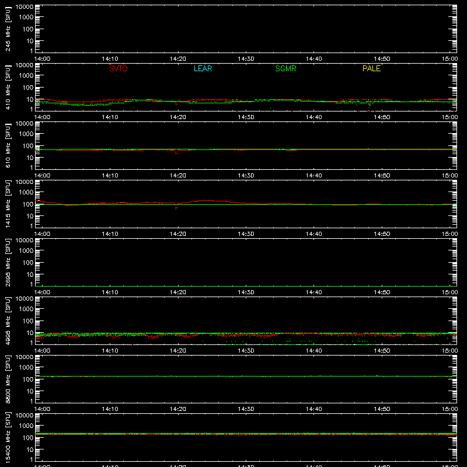
Task: Click 14:50 time label below 410 MHz panel
Action: pyautogui.click(x=382, y=117)
